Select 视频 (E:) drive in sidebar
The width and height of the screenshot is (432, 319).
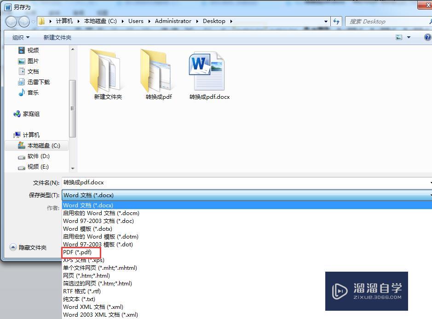pyautogui.click(x=33, y=167)
